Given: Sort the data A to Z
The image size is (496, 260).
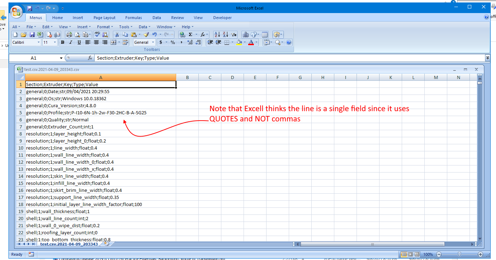Looking at the screenshot, I should (217, 34).
